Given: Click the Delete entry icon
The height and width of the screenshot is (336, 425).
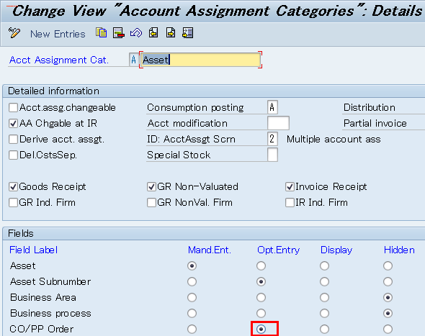Looking at the screenshot, I should click(x=119, y=33).
